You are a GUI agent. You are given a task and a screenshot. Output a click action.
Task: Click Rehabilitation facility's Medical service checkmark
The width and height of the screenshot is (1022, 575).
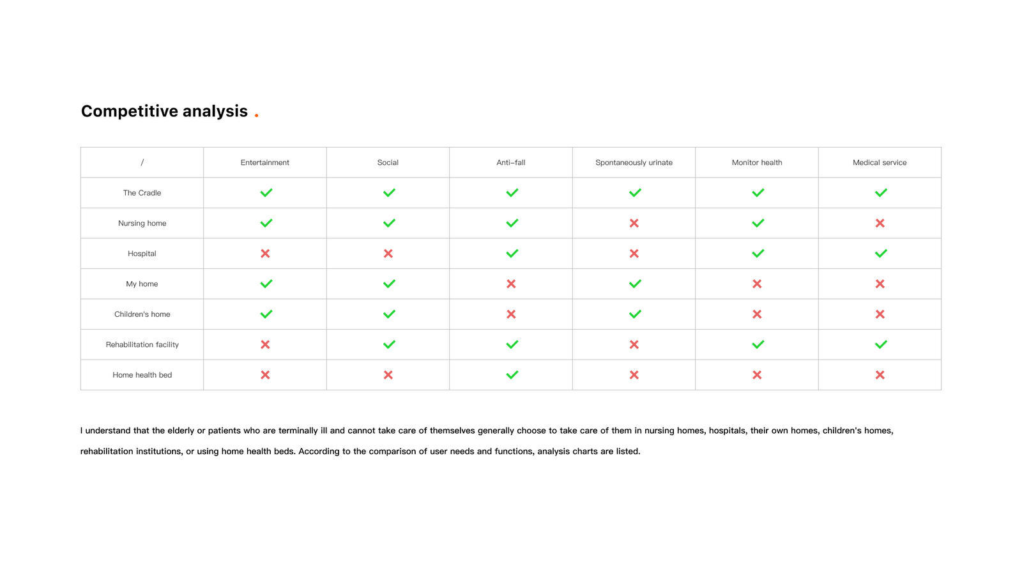coord(881,344)
